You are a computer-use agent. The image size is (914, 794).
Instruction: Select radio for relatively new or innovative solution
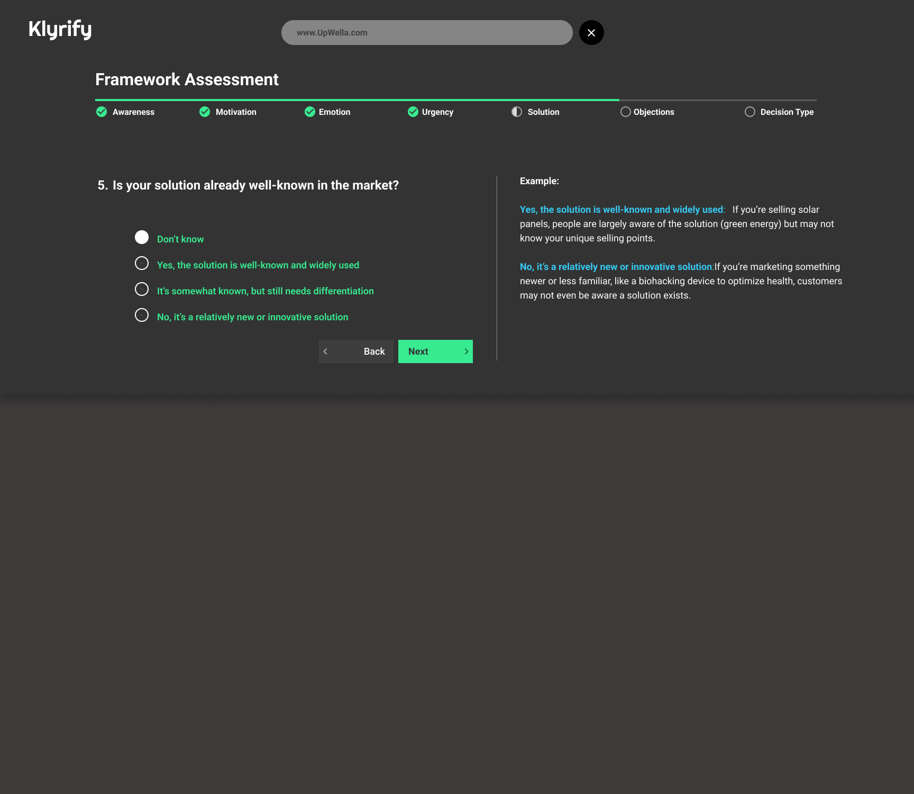pos(142,315)
